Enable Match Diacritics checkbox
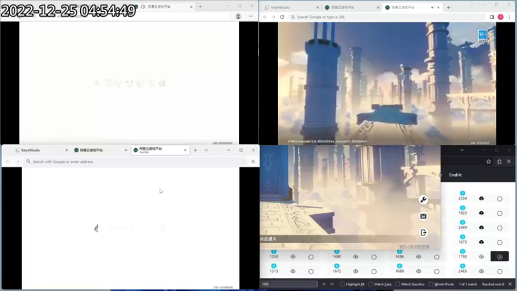The height and width of the screenshot is (291, 517). (x=397, y=284)
